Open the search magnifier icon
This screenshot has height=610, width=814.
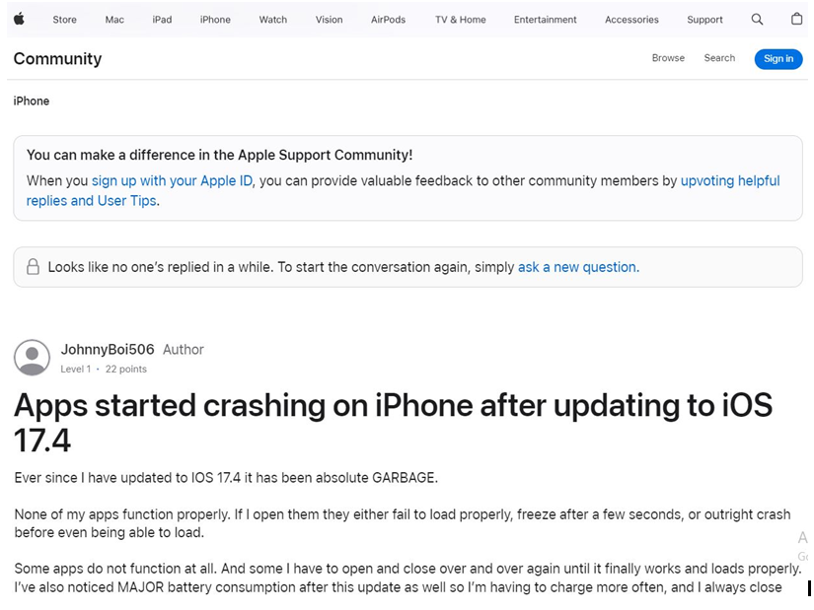pyautogui.click(x=757, y=19)
